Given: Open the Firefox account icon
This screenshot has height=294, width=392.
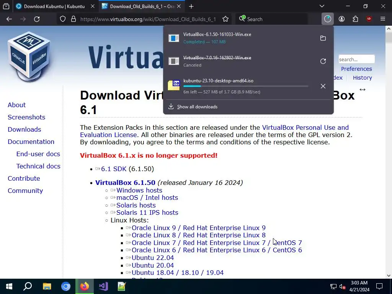Looking at the screenshot, I should tap(341, 19).
